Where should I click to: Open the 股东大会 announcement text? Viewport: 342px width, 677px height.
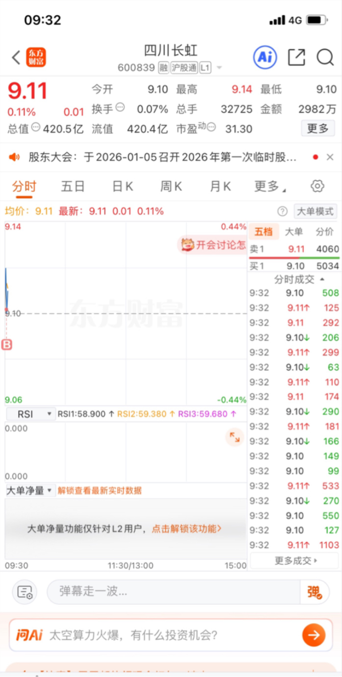coord(163,157)
